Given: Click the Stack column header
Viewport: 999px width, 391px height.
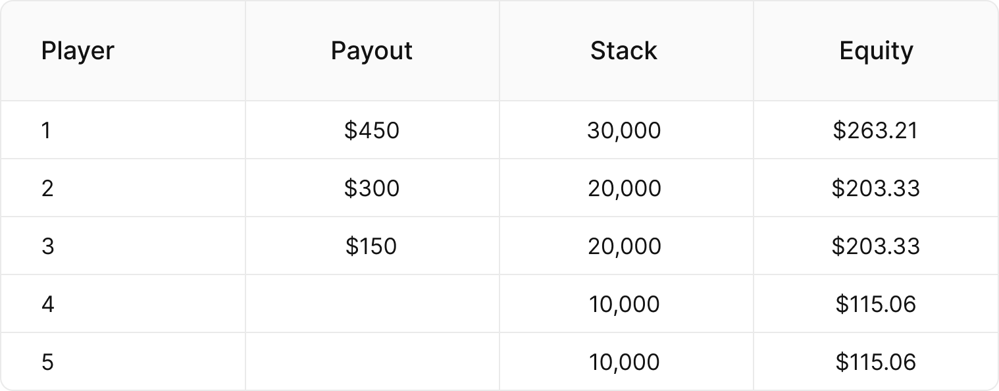Looking at the screenshot, I should (x=624, y=51).
